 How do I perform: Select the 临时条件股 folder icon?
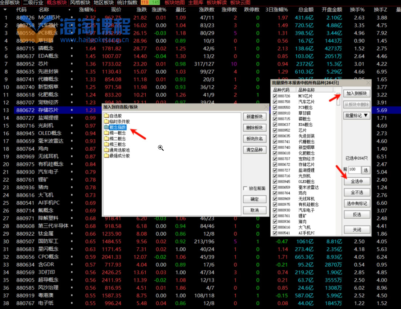tap(106, 122)
